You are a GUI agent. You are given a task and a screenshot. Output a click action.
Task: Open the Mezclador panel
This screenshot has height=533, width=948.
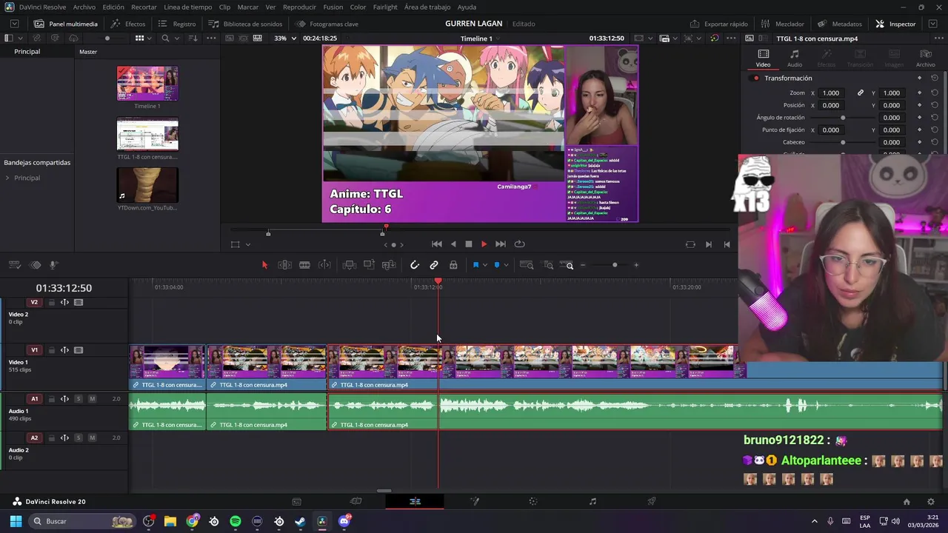click(x=782, y=24)
